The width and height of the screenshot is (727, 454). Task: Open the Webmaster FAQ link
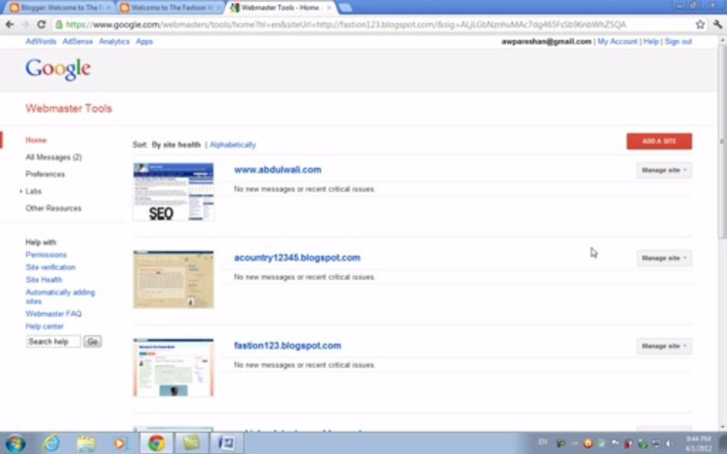(x=53, y=313)
